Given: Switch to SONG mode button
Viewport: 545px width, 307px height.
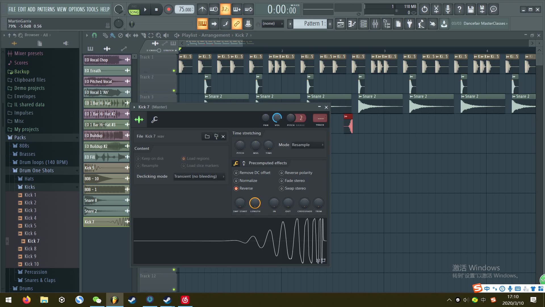Looking at the screenshot, I should tap(134, 12).
